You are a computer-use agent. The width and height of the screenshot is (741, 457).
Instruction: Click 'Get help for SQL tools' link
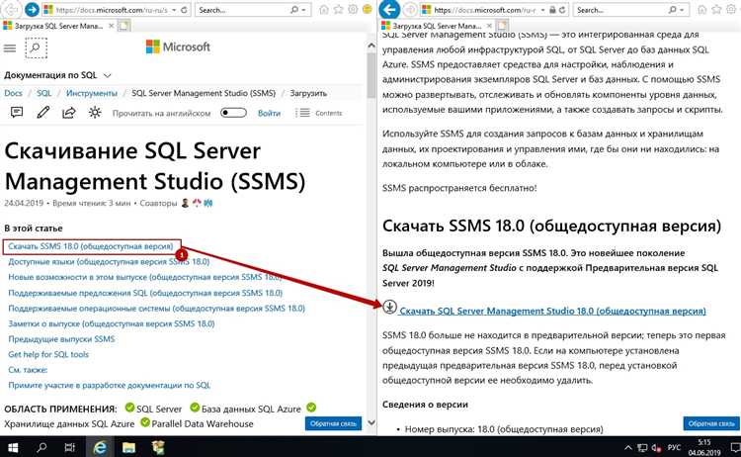tap(48, 354)
